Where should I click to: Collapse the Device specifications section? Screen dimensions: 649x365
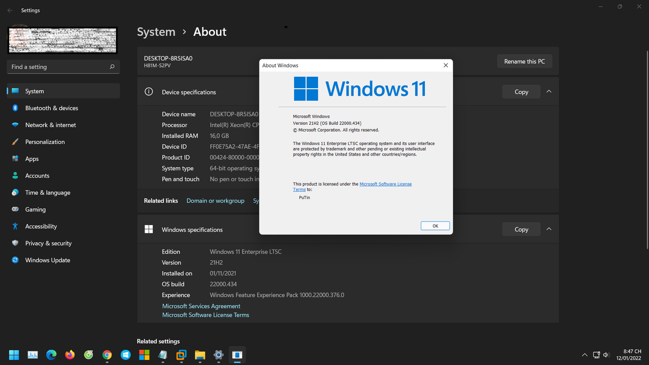click(x=549, y=92)
